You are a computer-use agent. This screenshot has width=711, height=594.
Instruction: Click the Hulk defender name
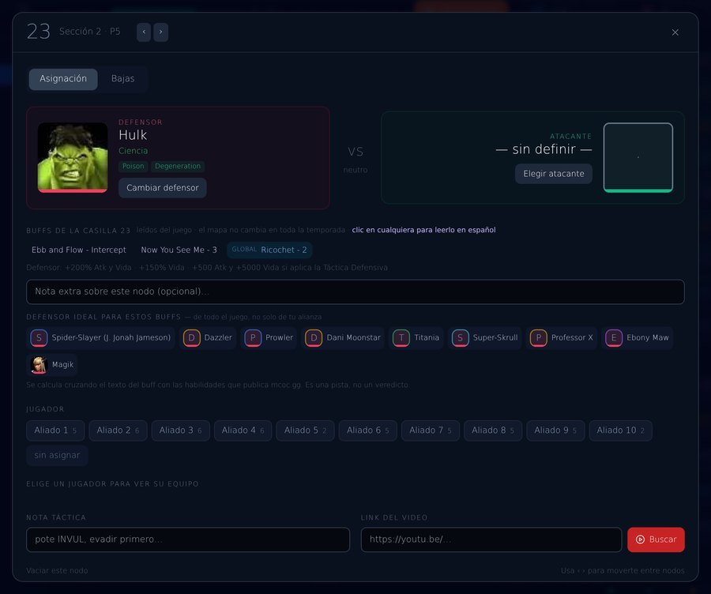click(133, 135)
